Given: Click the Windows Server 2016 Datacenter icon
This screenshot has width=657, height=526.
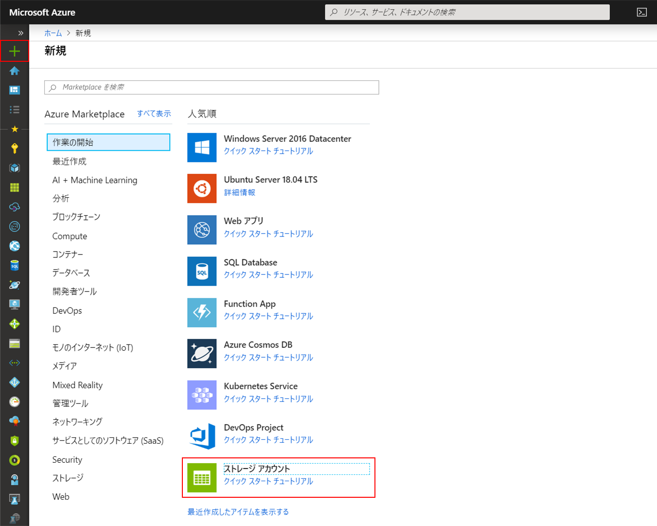Looking at the screenshot, I should coord(202,147).
